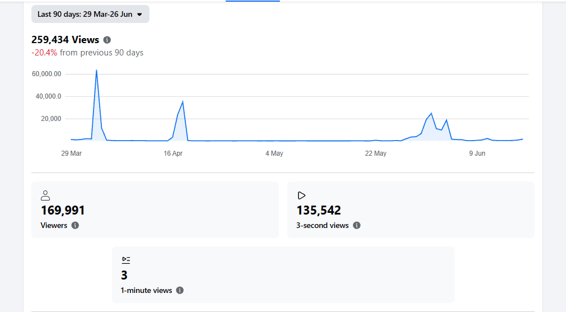Click the Viewers label text
The height and width of the screenshot is (312, 566).
pyautogui.click(x=54, y=225)
